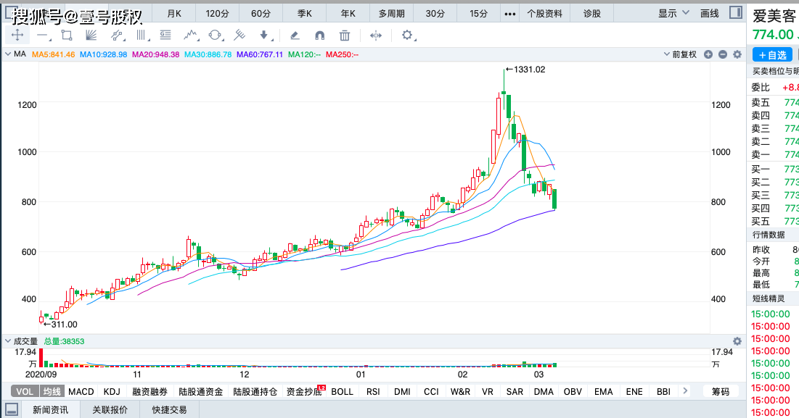This screenshot has height=418, width=799.
Task: Select the Gann fan lines tool
Action: [91, 35]
